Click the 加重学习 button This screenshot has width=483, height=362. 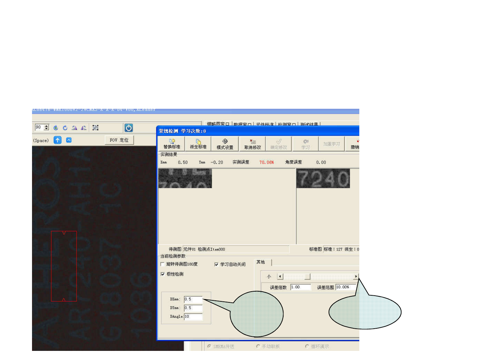tap(332, 144)
